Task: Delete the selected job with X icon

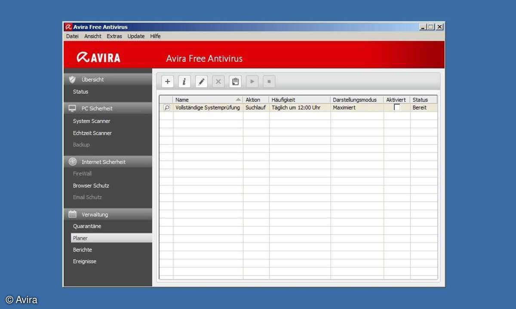Action: tap(218, 82)
